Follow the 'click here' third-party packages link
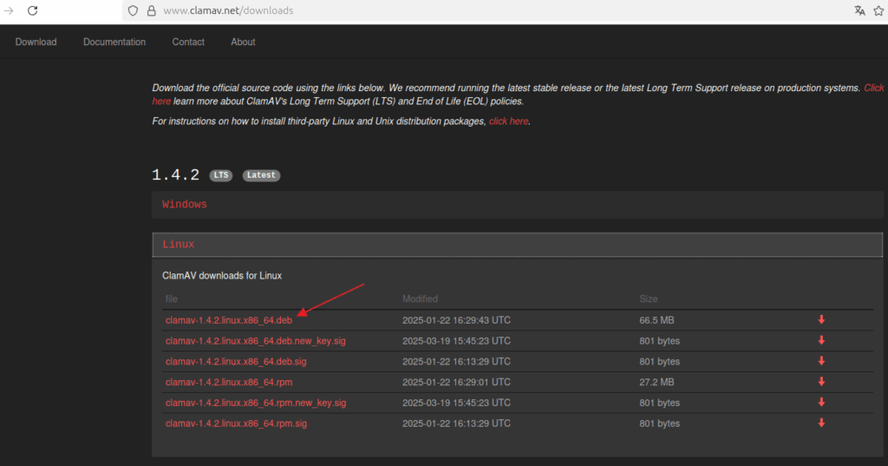 pos(508,121)
